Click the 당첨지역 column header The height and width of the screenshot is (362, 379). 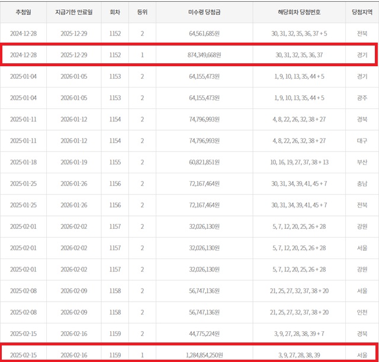tap(362, 12)
